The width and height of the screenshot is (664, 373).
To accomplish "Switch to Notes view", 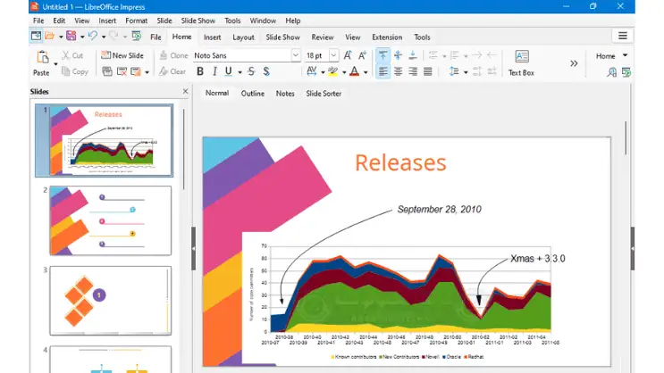I will click(285, 94).
